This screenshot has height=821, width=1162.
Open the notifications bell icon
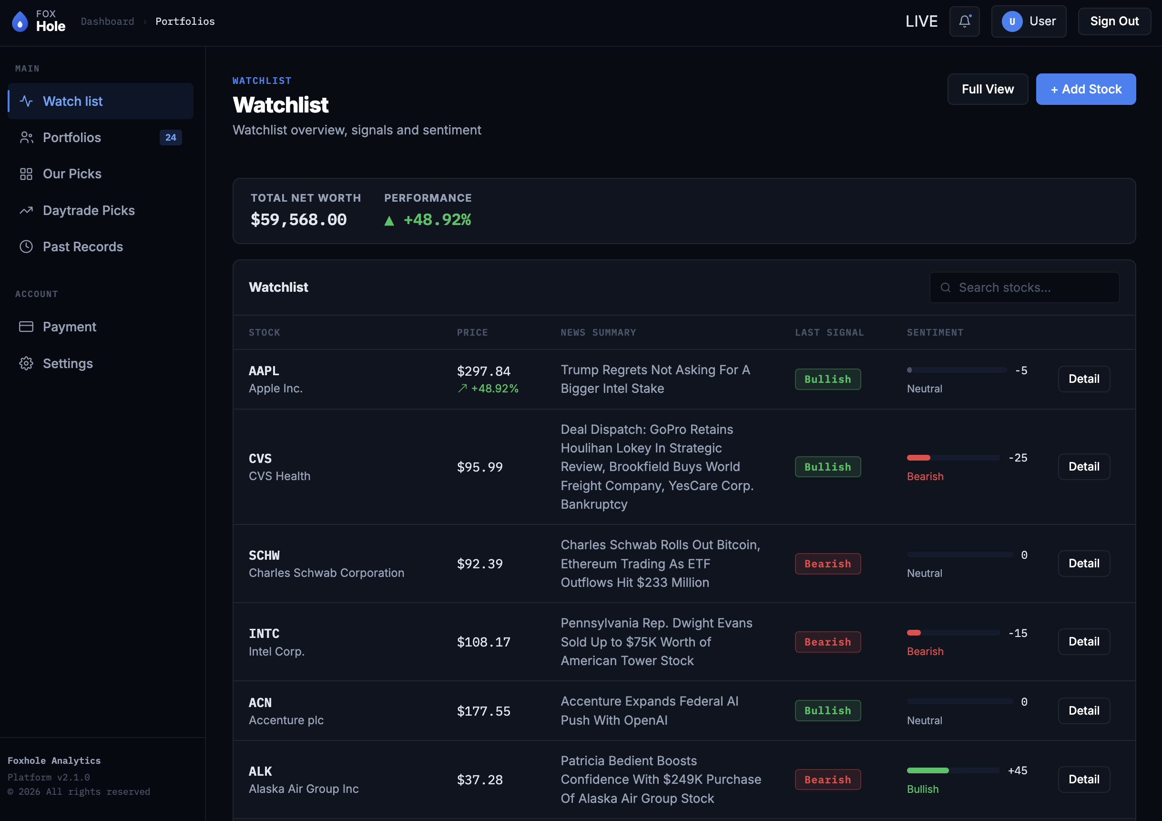[x=964, y=21]
